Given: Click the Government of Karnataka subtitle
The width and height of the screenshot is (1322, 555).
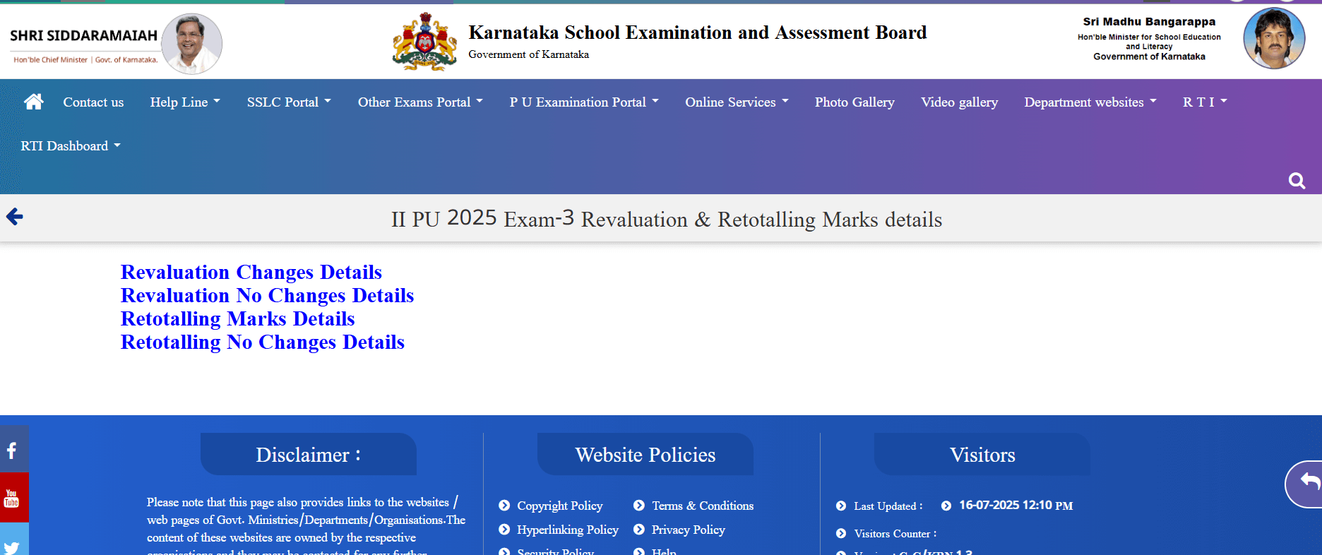Looking at the screenshot, I should pyautogui.click(x=528, y=54).
